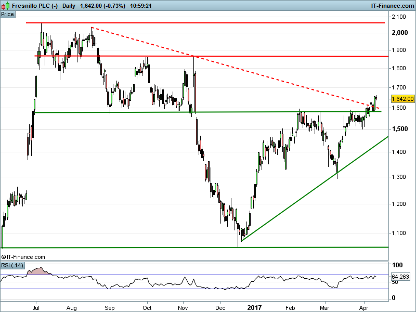Image resolution: width=416 pixels, height=312 pixels.
Task: Click the RSI (14) indicator label
Action: click(12, 265)
